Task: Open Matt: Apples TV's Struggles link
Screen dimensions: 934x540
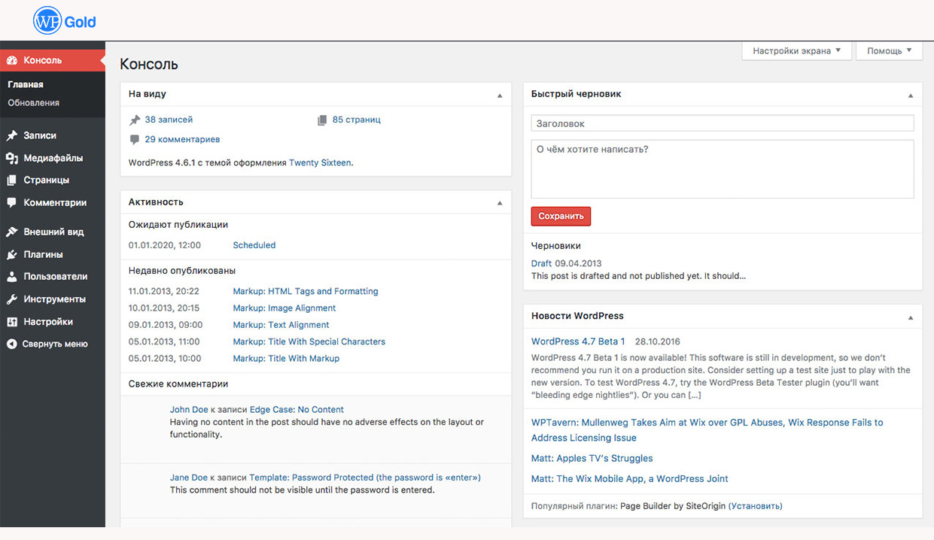Action: [x=592, y=459]
